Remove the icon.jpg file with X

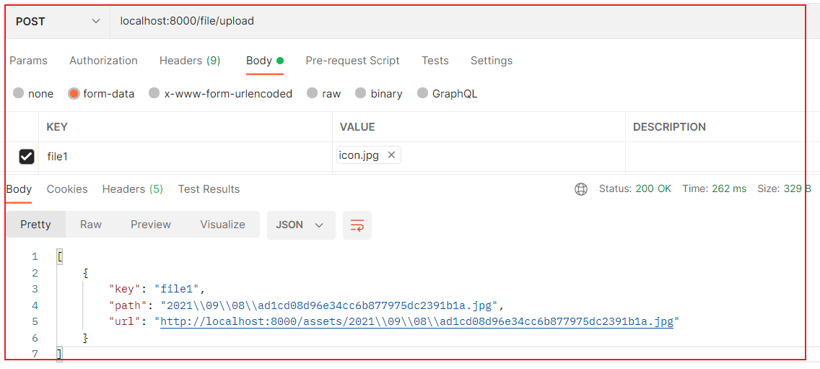tap(391, 155)
